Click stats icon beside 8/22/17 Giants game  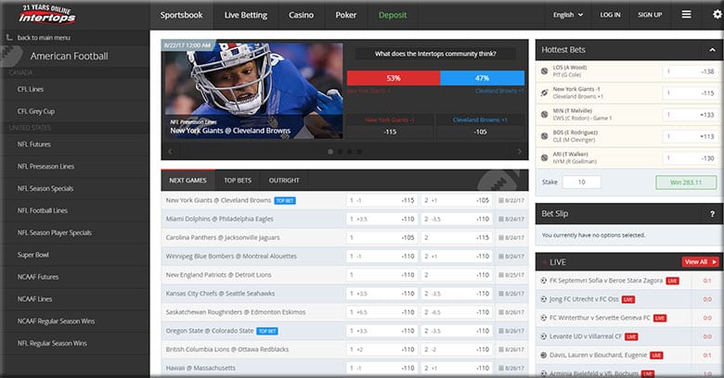click(x=501, y=200)
